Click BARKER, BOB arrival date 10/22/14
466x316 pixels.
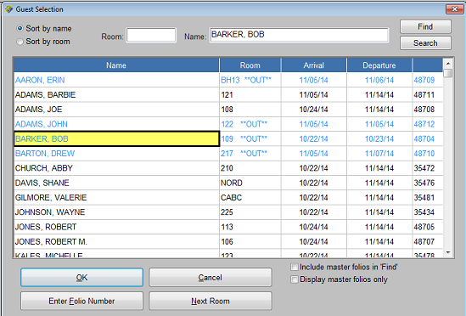(x=313, y=138)
